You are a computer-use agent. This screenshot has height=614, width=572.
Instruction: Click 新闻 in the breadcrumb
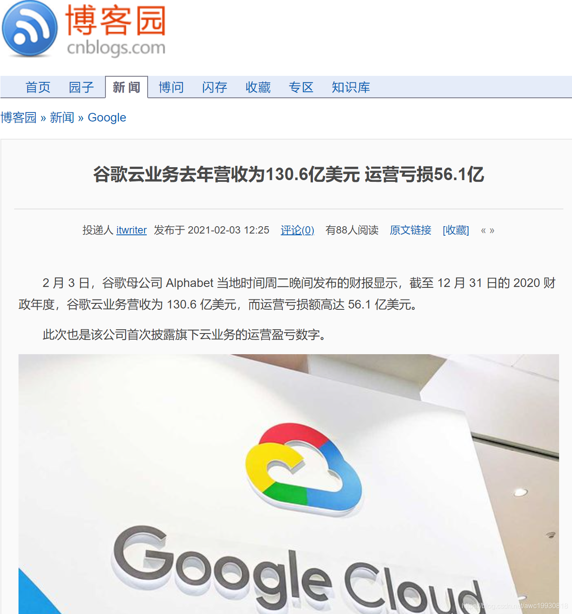[x=62, y=118]
